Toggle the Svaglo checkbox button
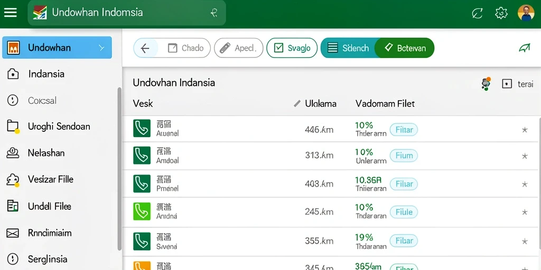Screen dimensions: 541x270 pos(292,48)
